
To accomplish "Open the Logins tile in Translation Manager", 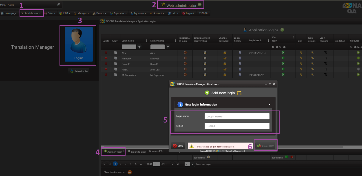I will click(79, 44).
